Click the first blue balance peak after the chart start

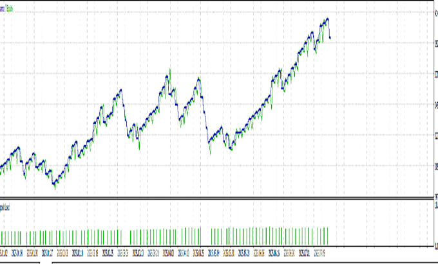point(19,147)
